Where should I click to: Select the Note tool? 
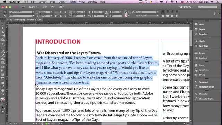tap(3, 83)
